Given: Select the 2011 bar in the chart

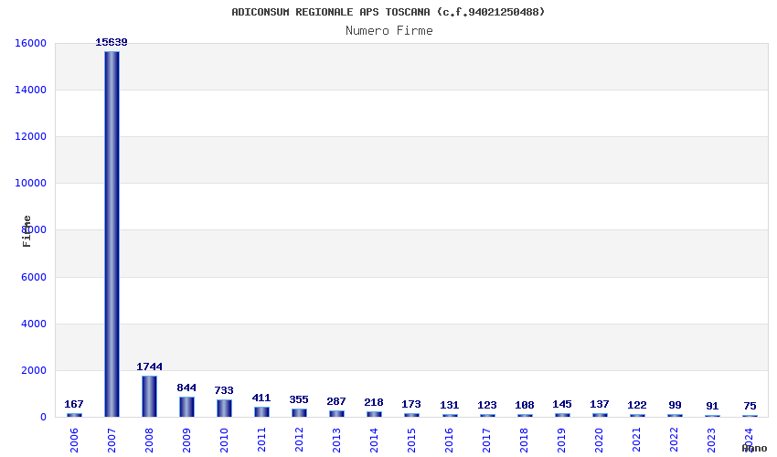Looking at the screenshot, I should click(261, 412).
